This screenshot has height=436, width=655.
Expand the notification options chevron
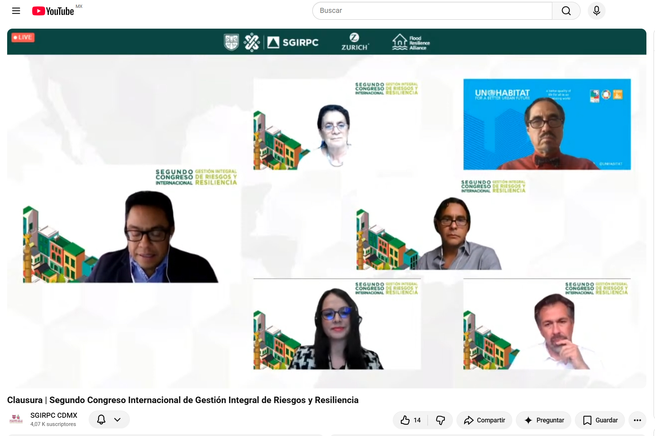point(117,420)
